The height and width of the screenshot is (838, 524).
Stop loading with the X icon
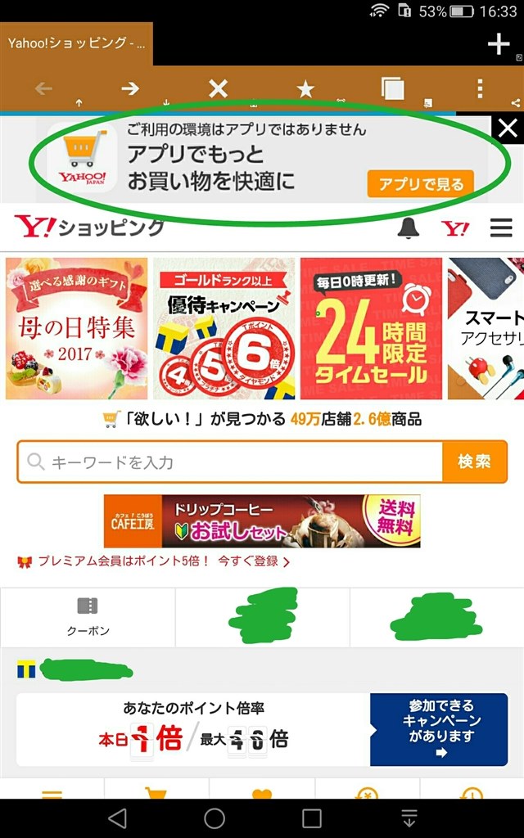(218, 88)
